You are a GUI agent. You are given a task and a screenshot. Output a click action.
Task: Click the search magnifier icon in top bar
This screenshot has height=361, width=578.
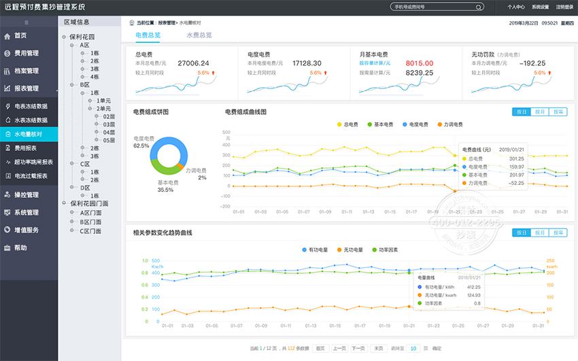pyautogui.click(x=479, y=7)
